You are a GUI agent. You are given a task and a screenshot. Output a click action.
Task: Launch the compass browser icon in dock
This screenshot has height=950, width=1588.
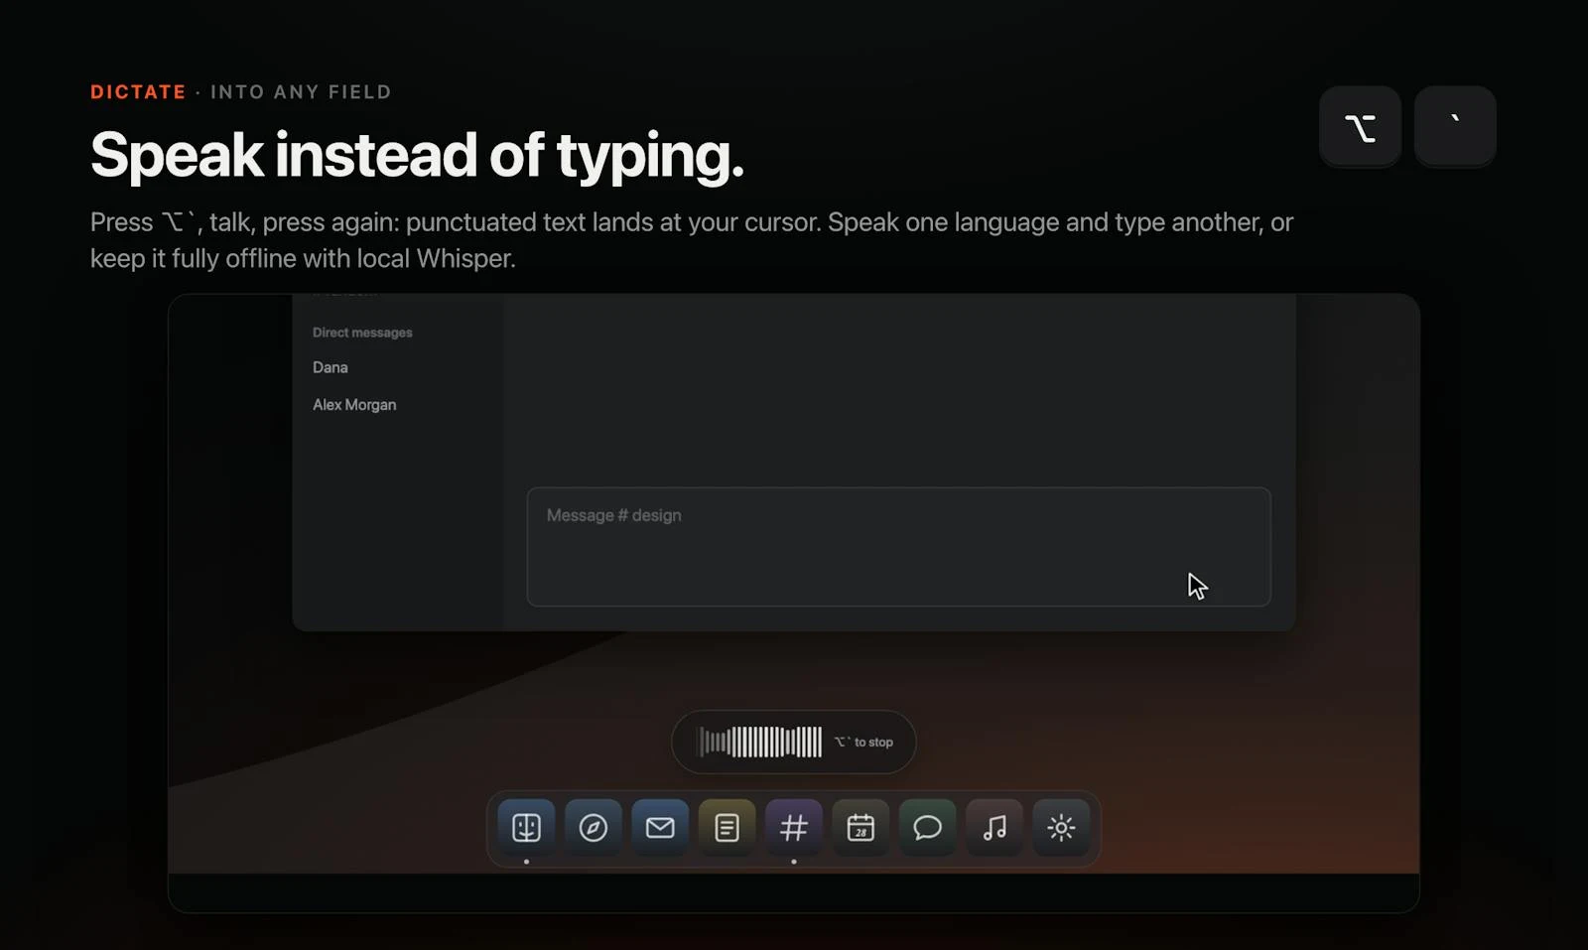pyautogui.click(x=593, y=827)
